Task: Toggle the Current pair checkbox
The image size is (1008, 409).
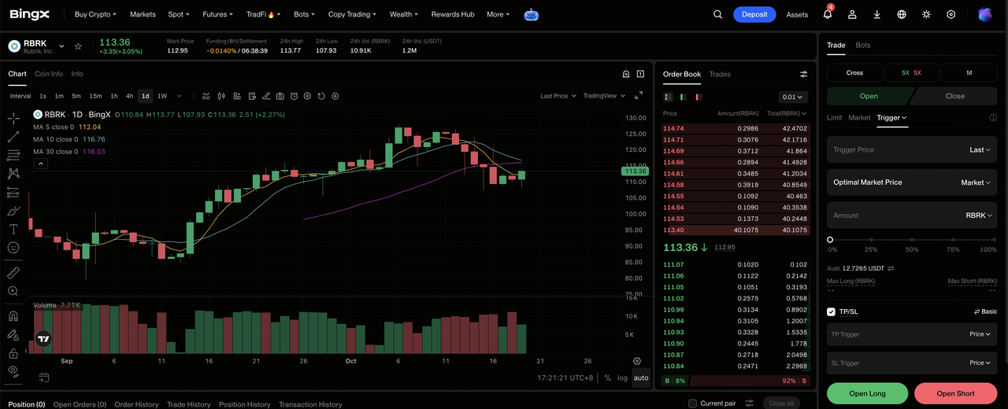Action: coord(692,403)
